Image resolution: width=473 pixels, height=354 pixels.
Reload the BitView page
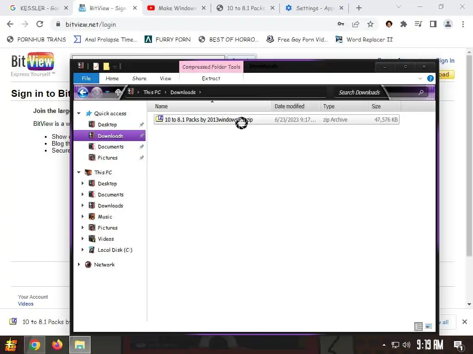(40, 24)
